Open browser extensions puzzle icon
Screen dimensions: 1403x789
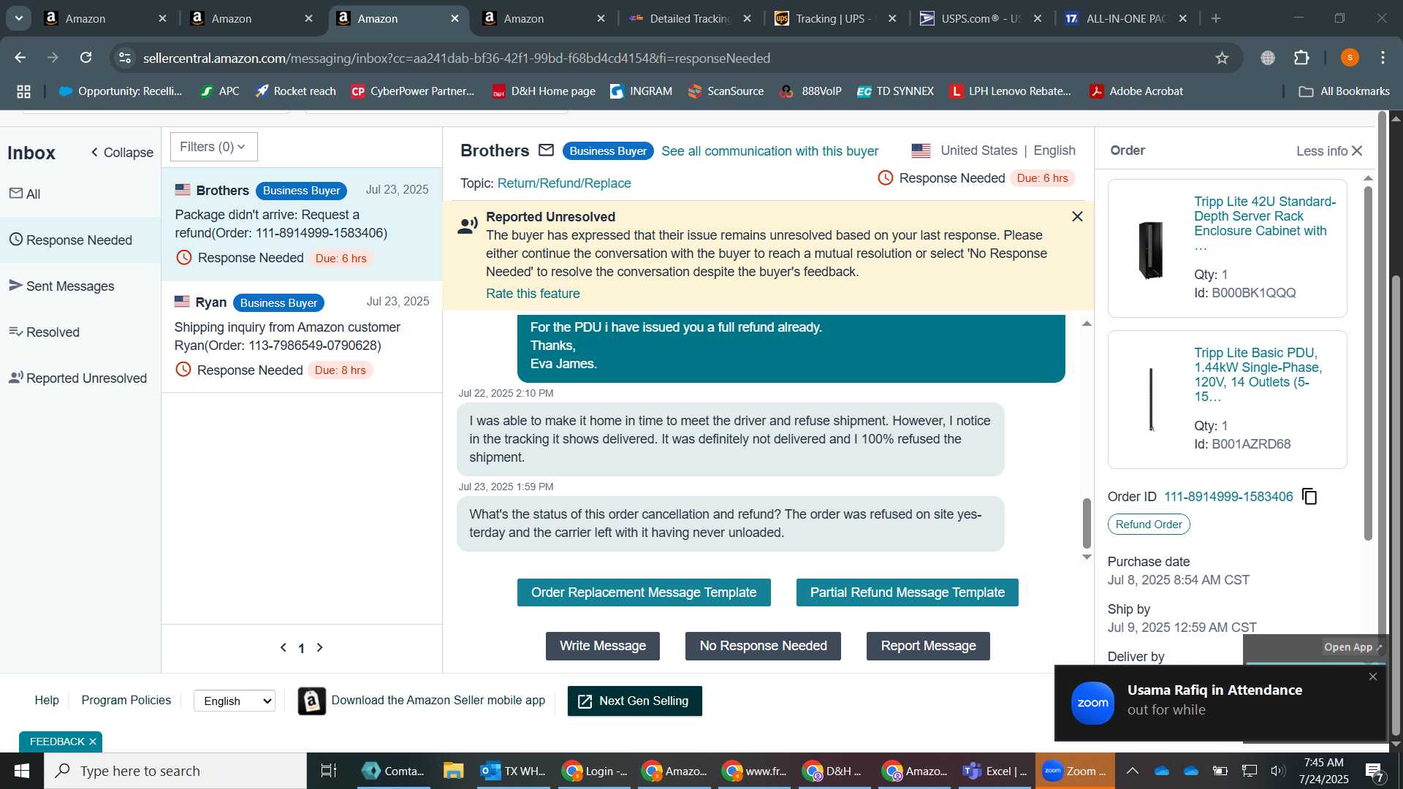click(1301, 58)
